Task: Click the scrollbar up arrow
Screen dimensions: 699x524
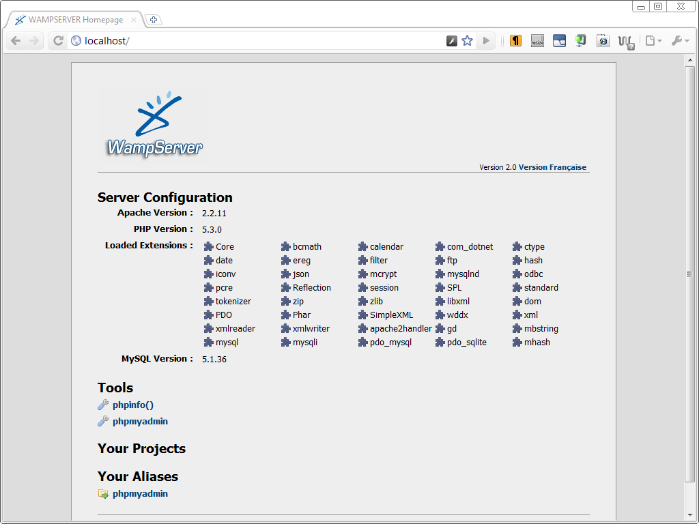Action: (x=690, y=60)
